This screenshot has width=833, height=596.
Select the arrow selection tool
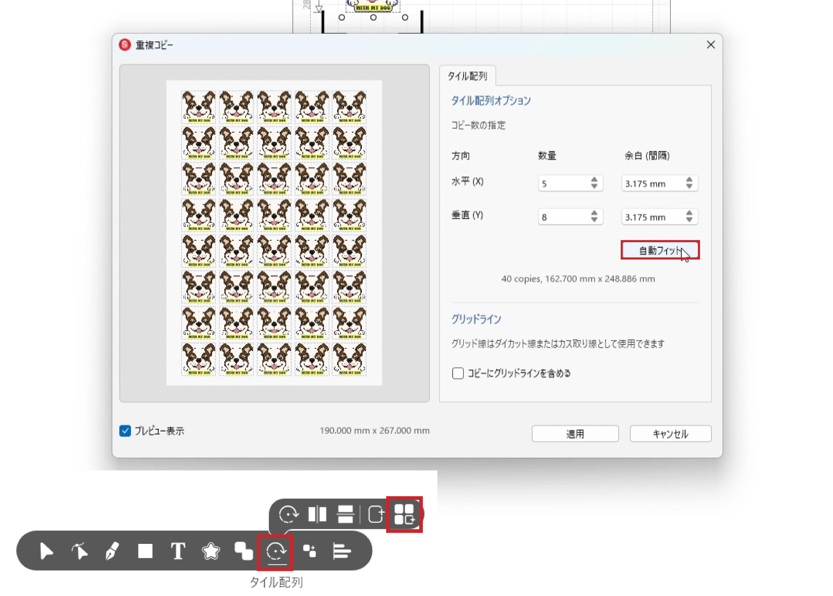click(x=46, y=551)
